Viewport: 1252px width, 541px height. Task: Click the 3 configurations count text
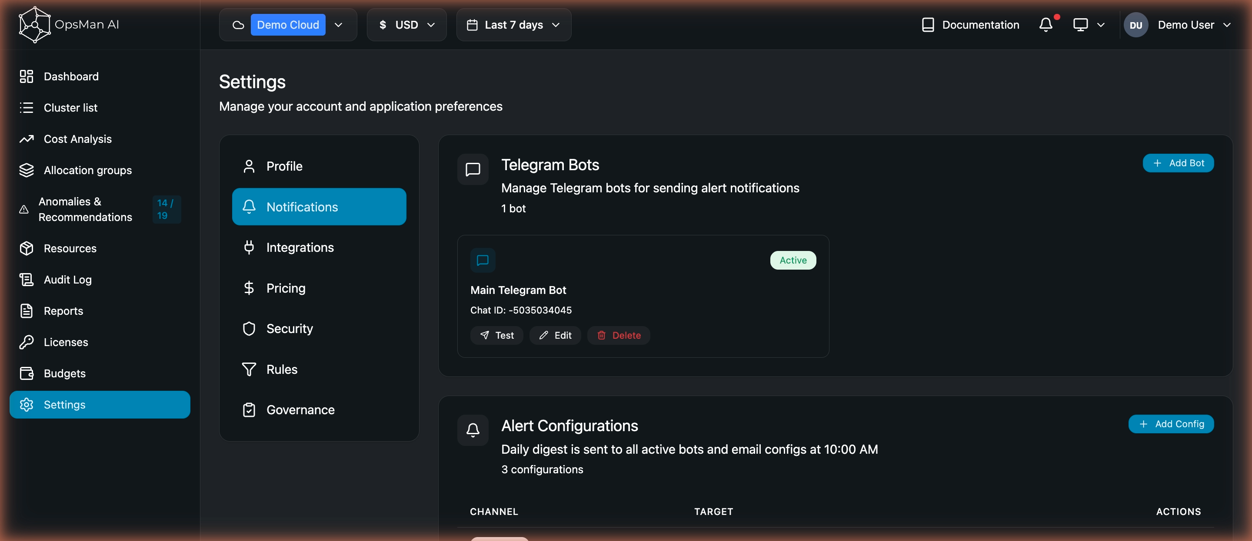pyautogui.click(x=542, y=469)
